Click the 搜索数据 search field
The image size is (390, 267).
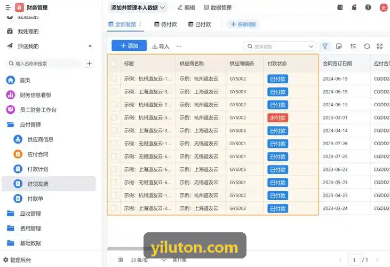point(280,46)
